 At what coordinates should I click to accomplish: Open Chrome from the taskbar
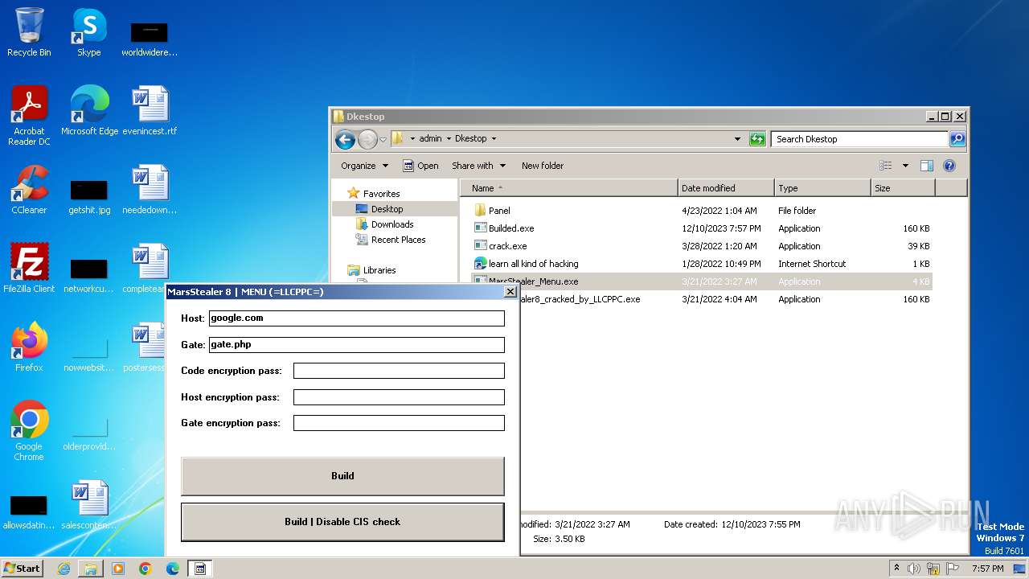(x=146, y=569)
